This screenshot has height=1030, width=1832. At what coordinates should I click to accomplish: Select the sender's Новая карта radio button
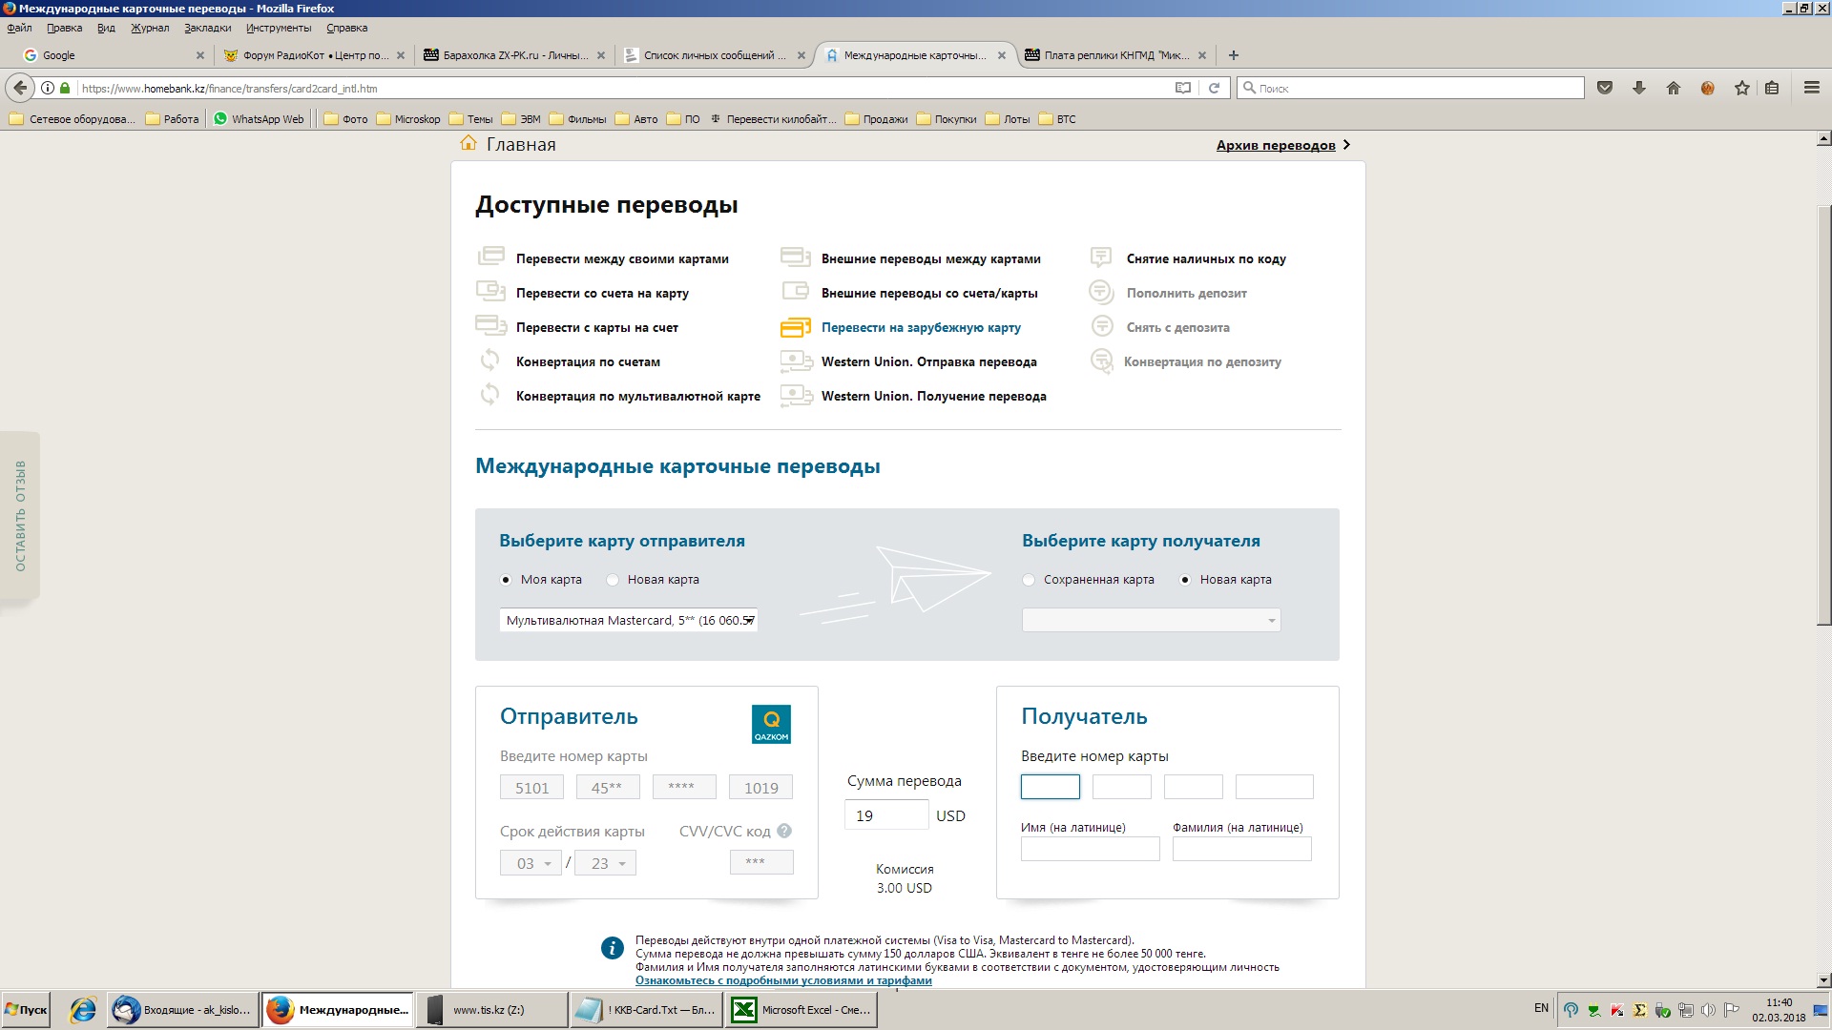[x=614, y=580]
